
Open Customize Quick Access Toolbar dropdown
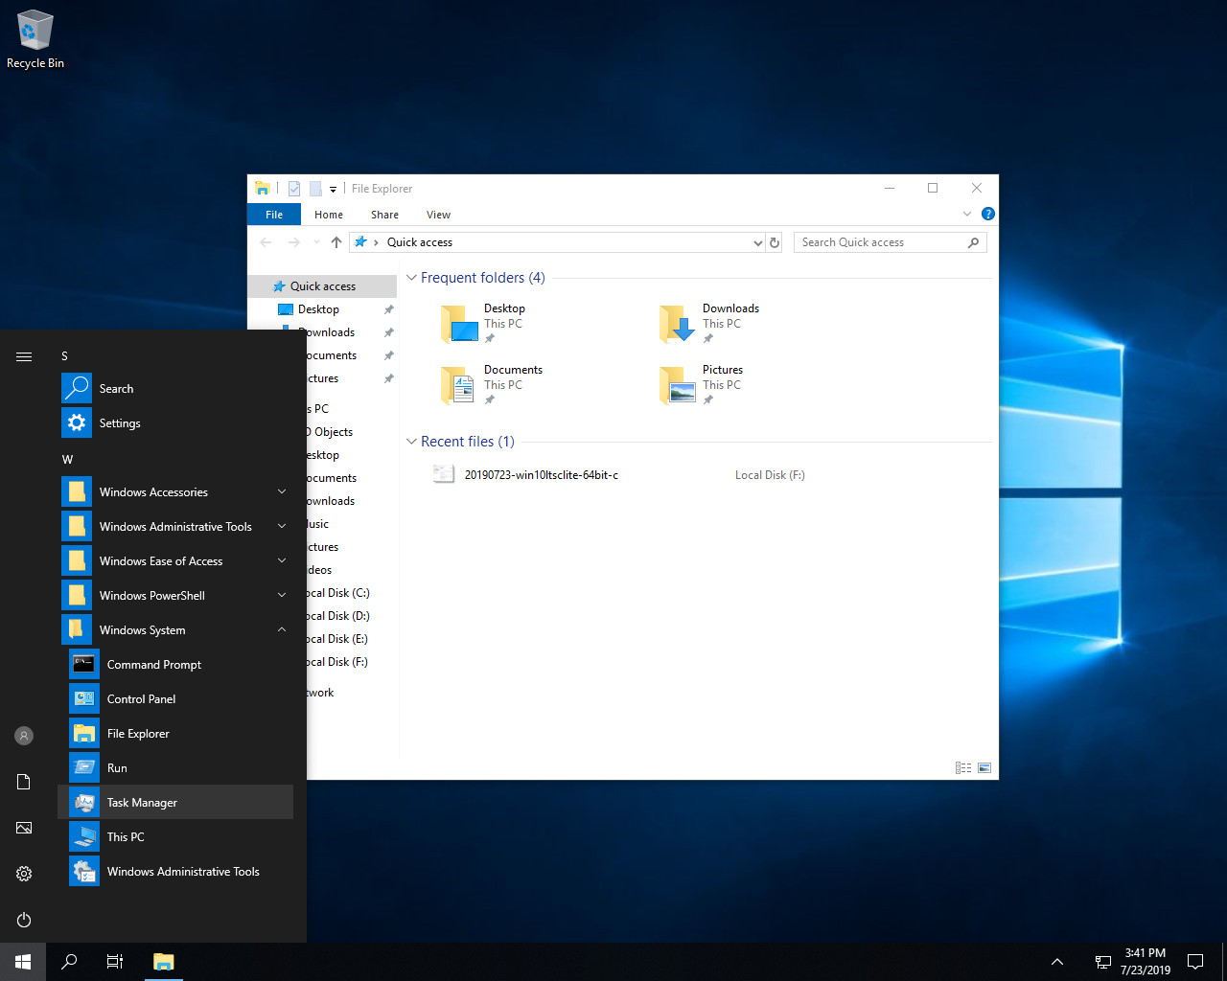[x=333, y=190]
